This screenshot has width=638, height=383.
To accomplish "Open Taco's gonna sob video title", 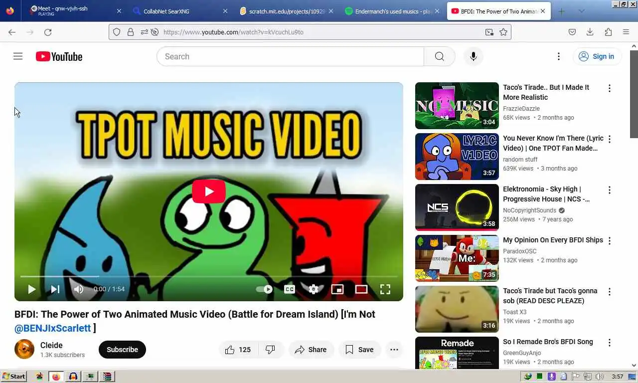I will 550,296.
